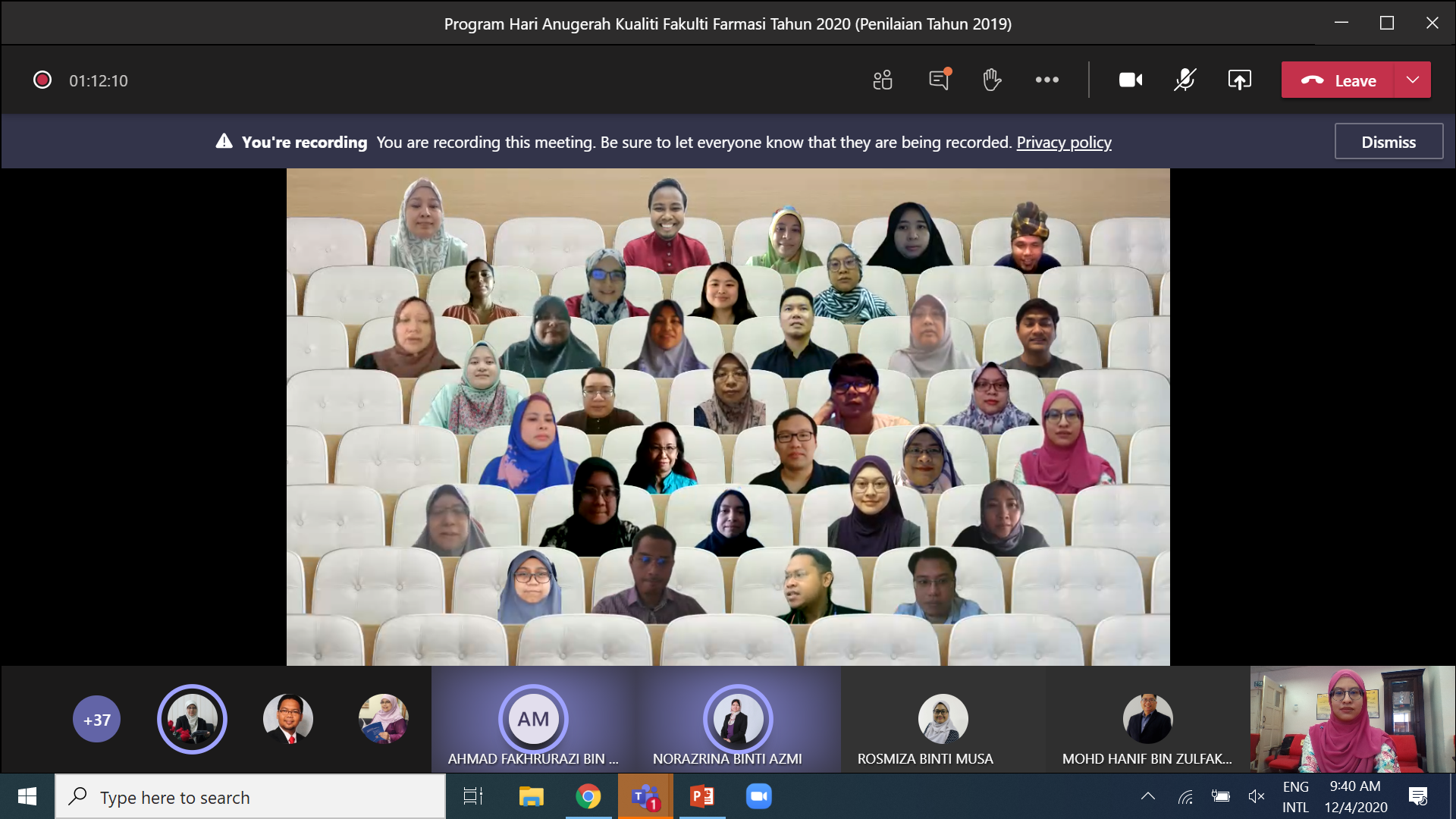Open the meeting chat conversation
The image size is (1456, 819).
(x=940, y=80)
